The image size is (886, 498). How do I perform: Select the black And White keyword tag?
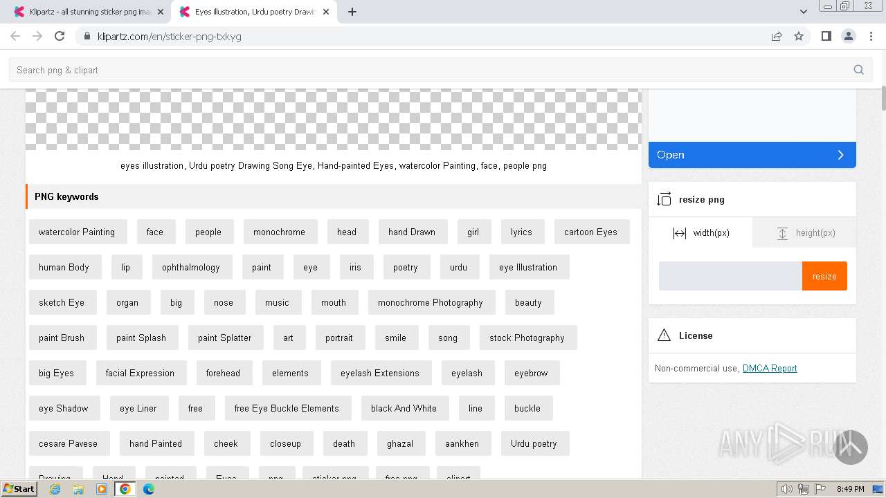(x=404, y=408)
